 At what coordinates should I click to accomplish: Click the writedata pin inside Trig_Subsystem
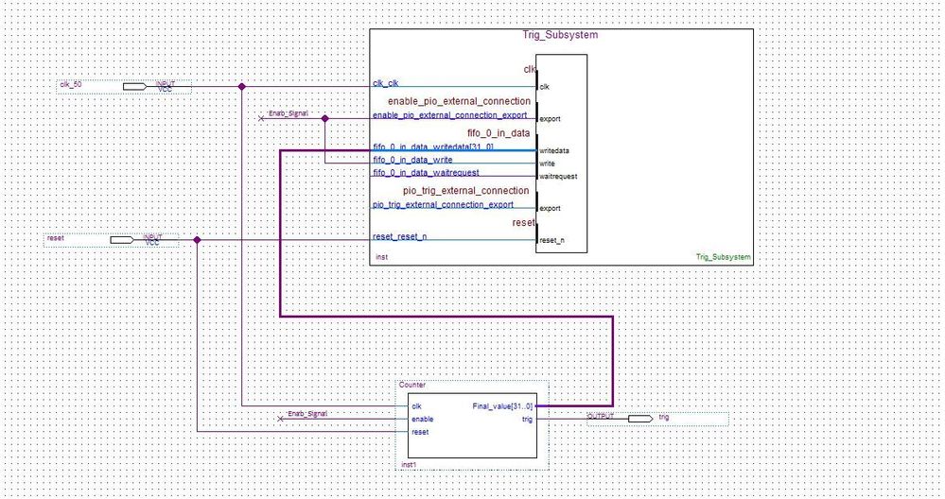coord(554,150)
